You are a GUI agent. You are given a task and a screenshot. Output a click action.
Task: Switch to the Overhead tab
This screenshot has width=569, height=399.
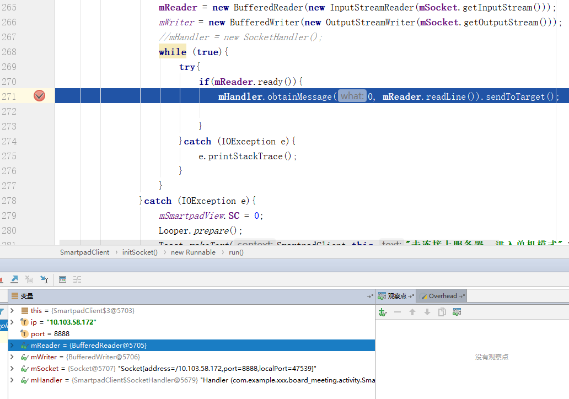(441, 296)
